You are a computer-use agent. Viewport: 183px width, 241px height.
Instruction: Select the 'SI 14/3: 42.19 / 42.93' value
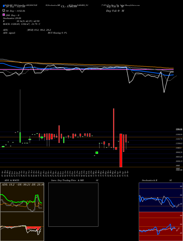click(28, 21)
